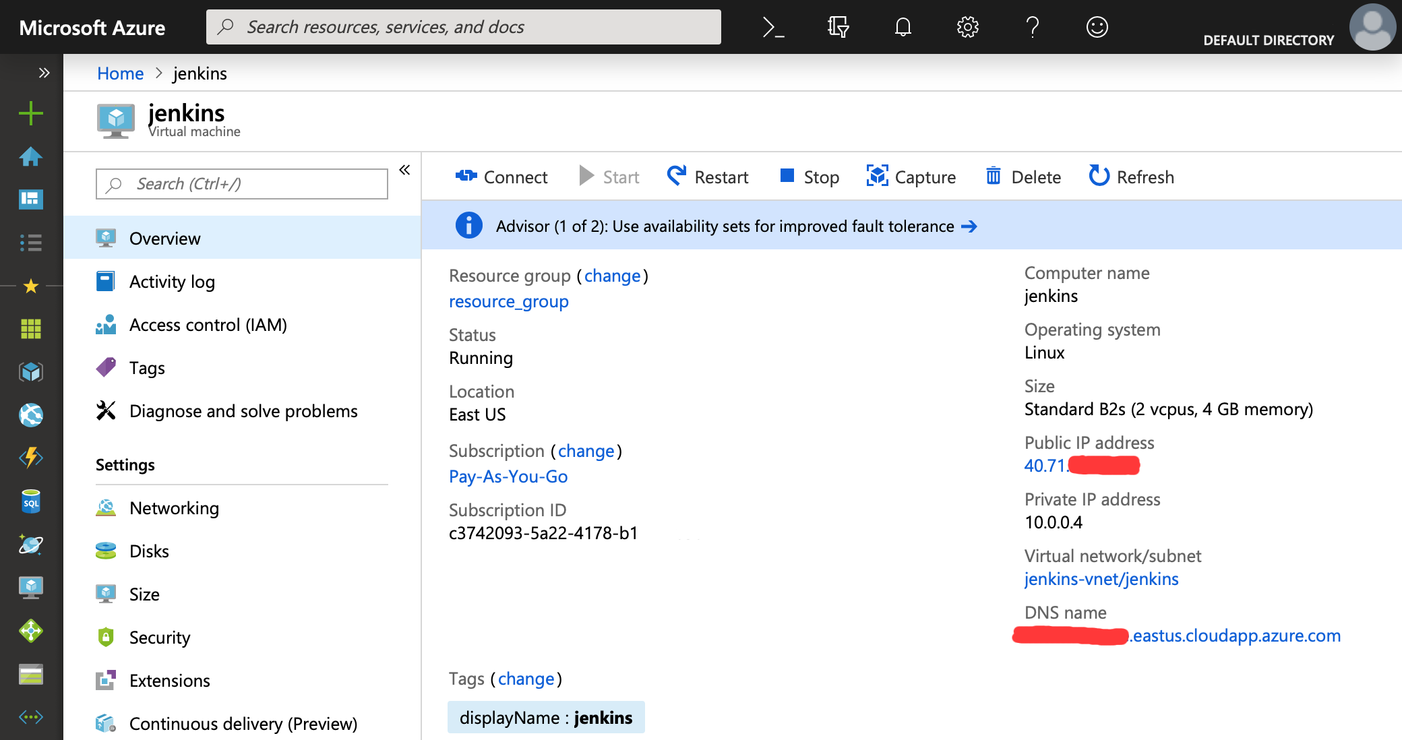This screenshot has width=1402, height=740.
Task: Open portal settings gear
Action: (967, 27)
